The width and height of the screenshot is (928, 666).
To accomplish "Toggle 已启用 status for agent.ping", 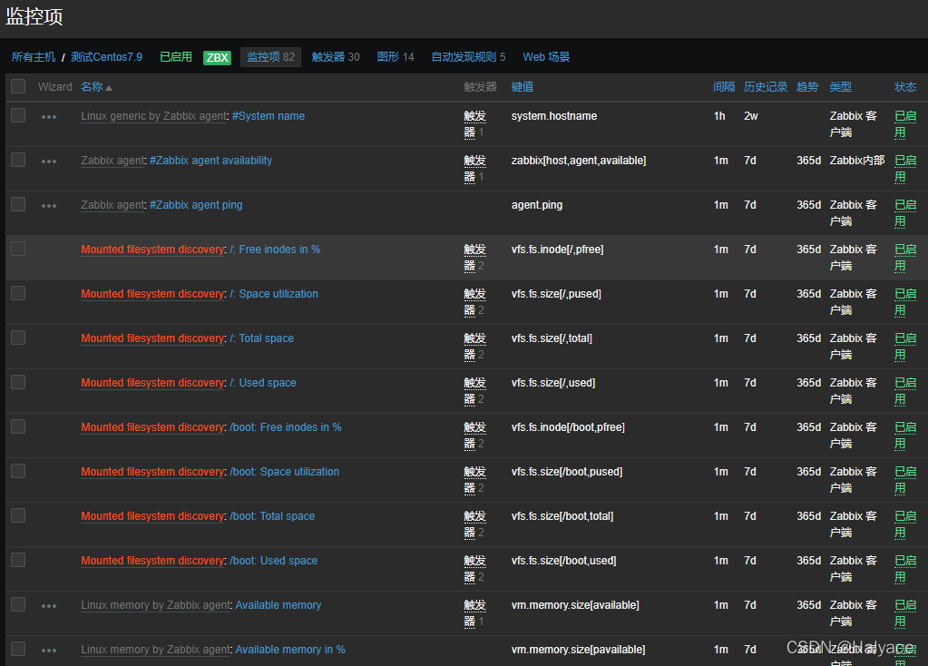I will click(x=905, y=213).
